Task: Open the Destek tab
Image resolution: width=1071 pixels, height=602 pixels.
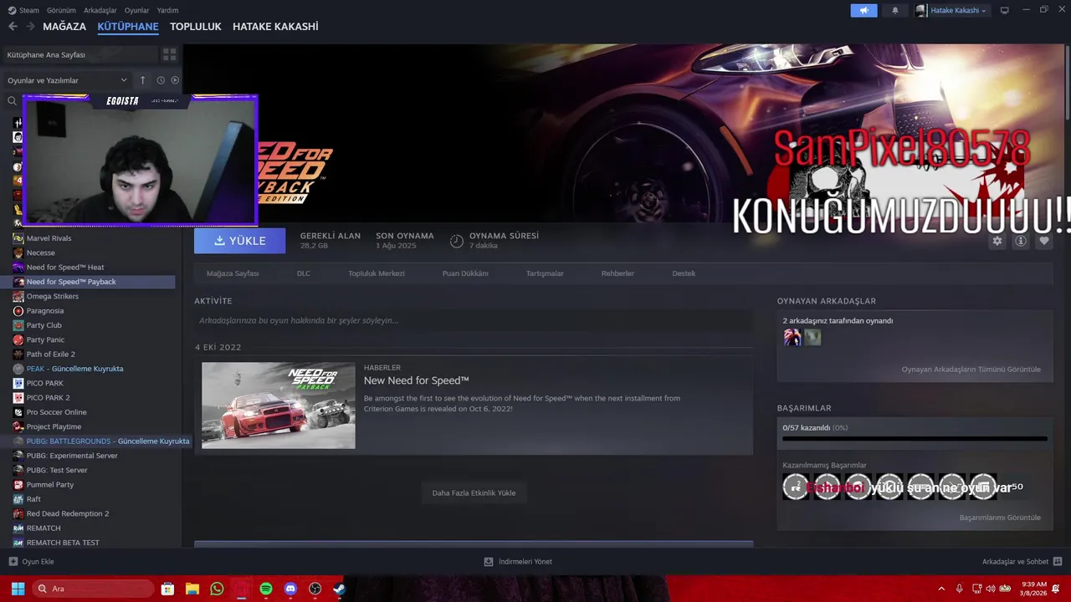Action: click(684, 273)
